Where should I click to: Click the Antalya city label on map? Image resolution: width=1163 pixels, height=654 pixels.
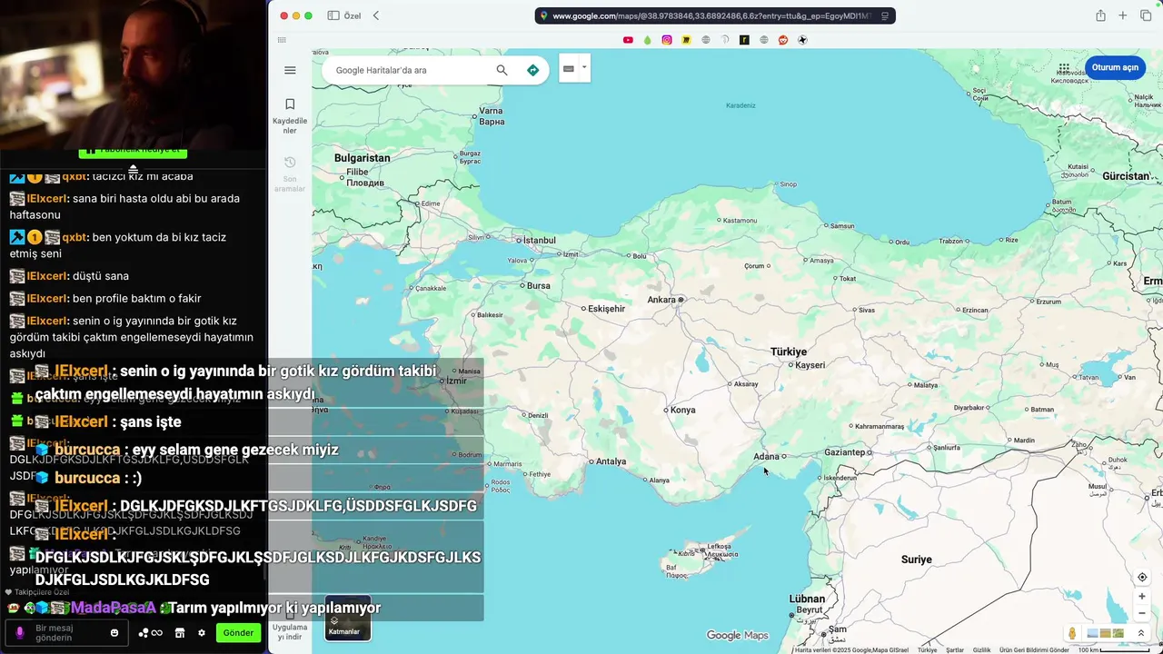(611, 461)
